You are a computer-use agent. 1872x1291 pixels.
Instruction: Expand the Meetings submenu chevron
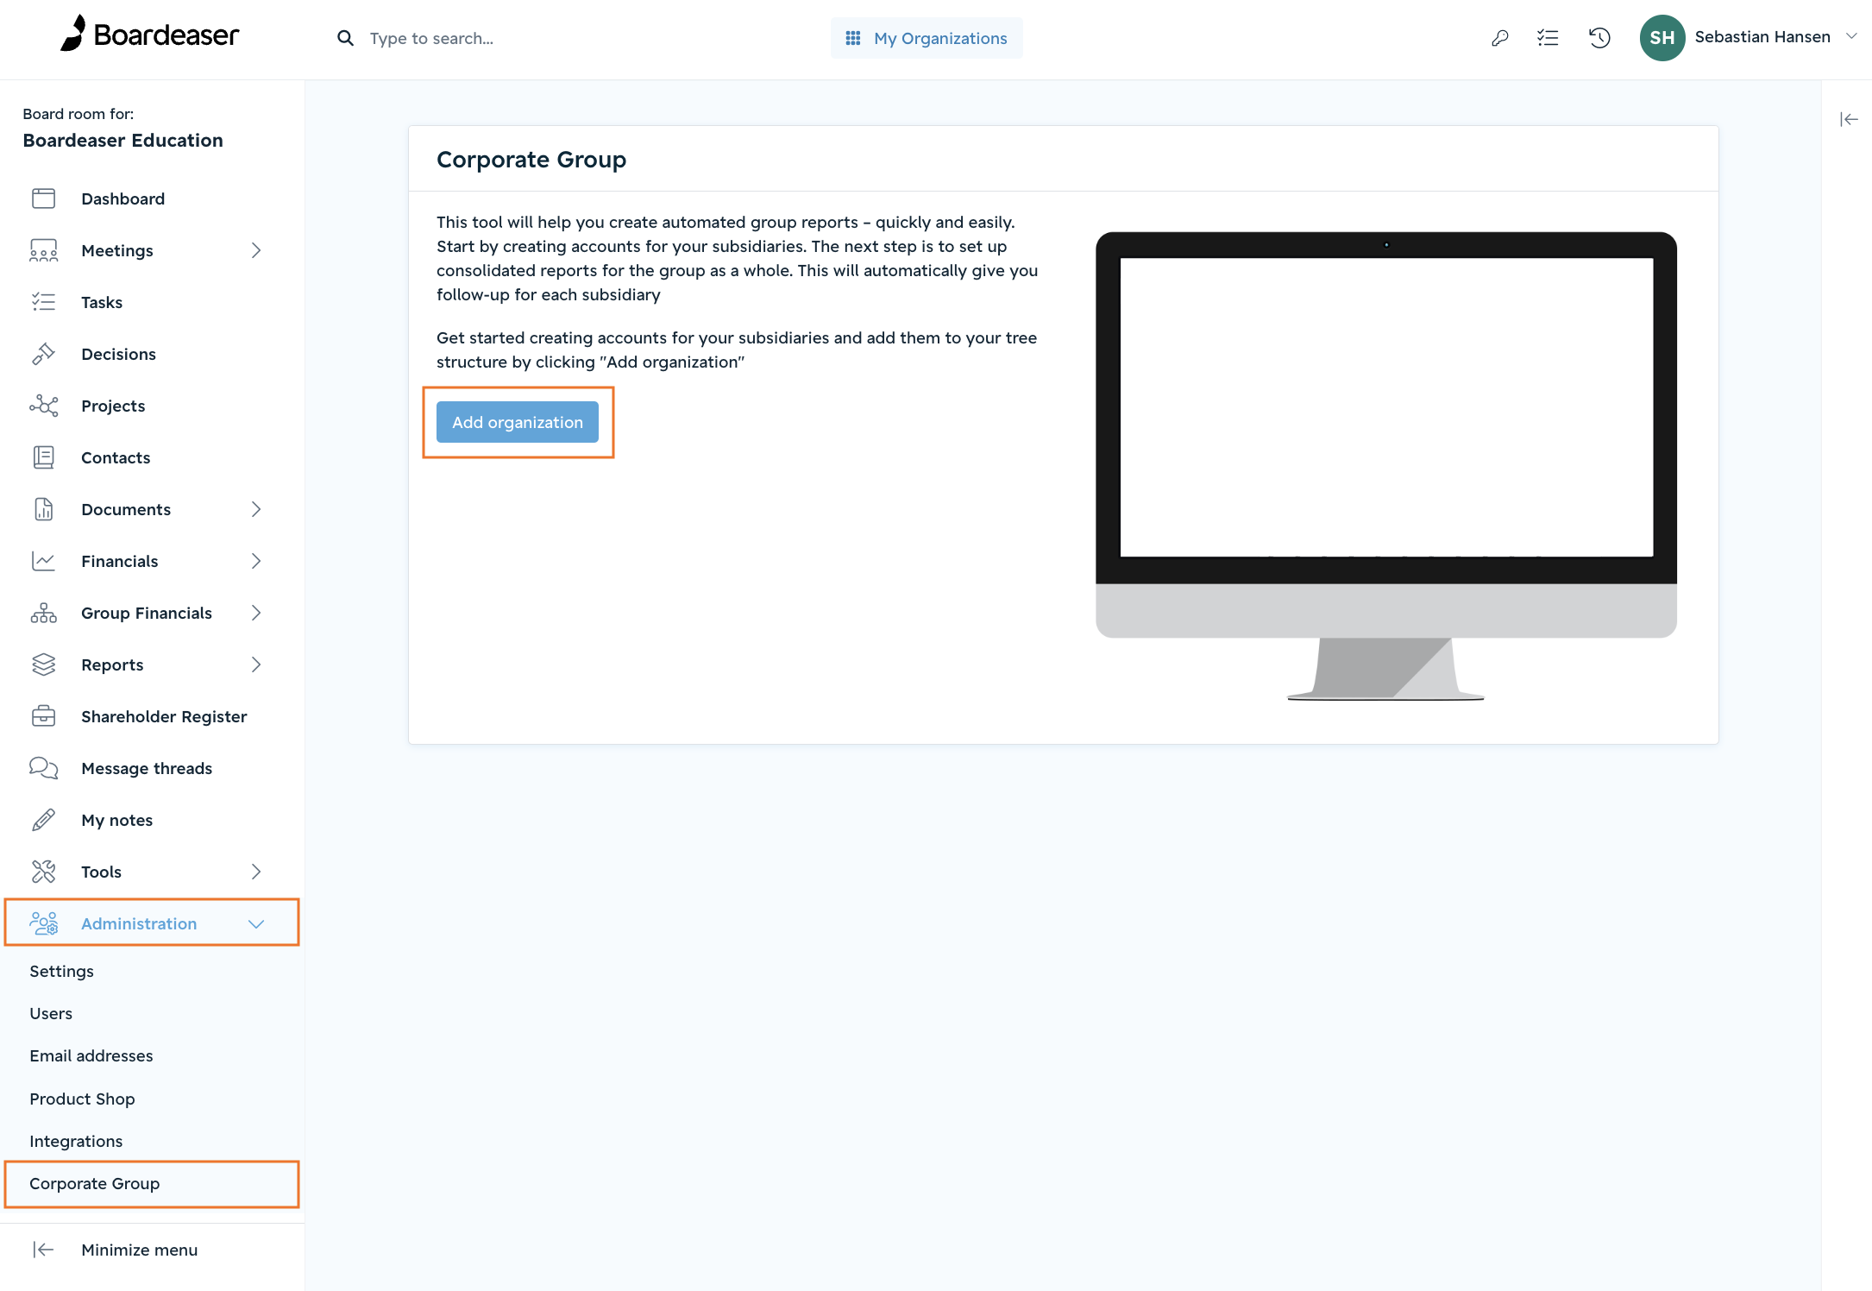pos(256,250)
